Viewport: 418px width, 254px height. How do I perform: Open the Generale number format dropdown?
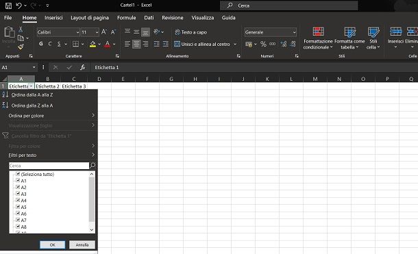294,32
